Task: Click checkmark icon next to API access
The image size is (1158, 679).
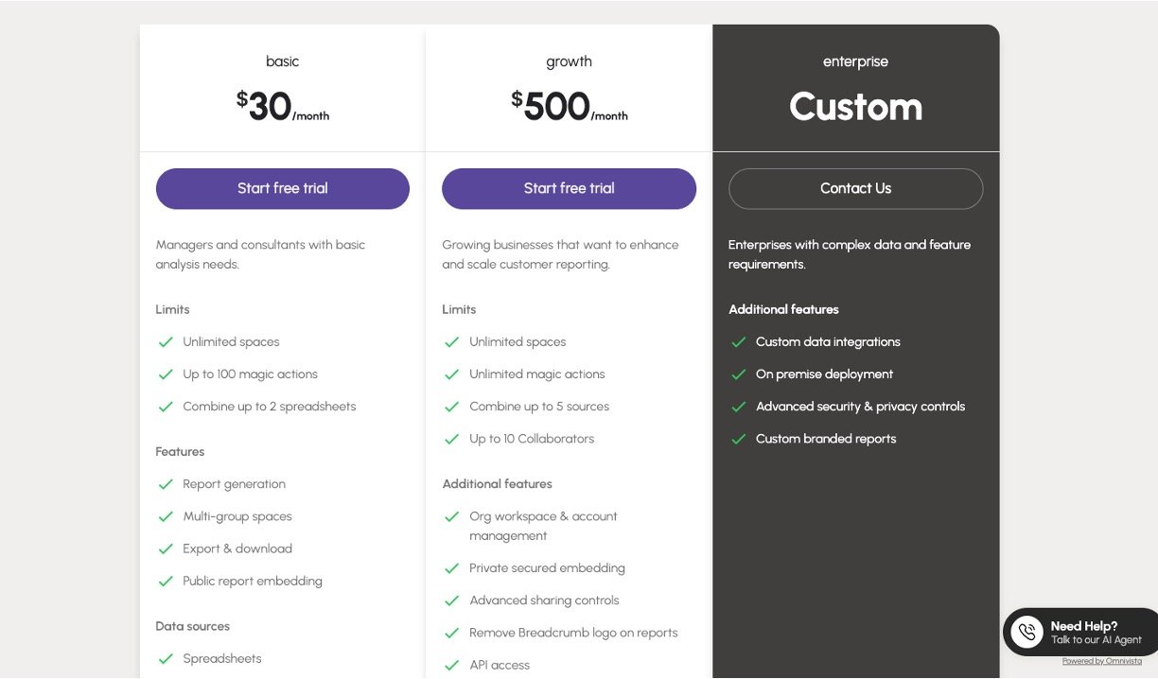Action: coord(452,666)
